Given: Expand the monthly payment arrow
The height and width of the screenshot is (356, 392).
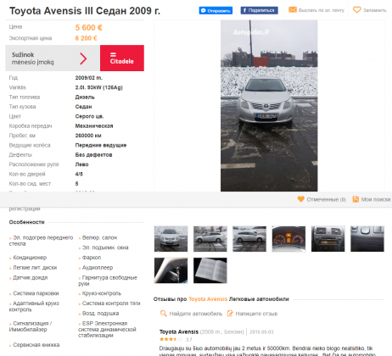Looking at the screenshot, I should (83, 58).
